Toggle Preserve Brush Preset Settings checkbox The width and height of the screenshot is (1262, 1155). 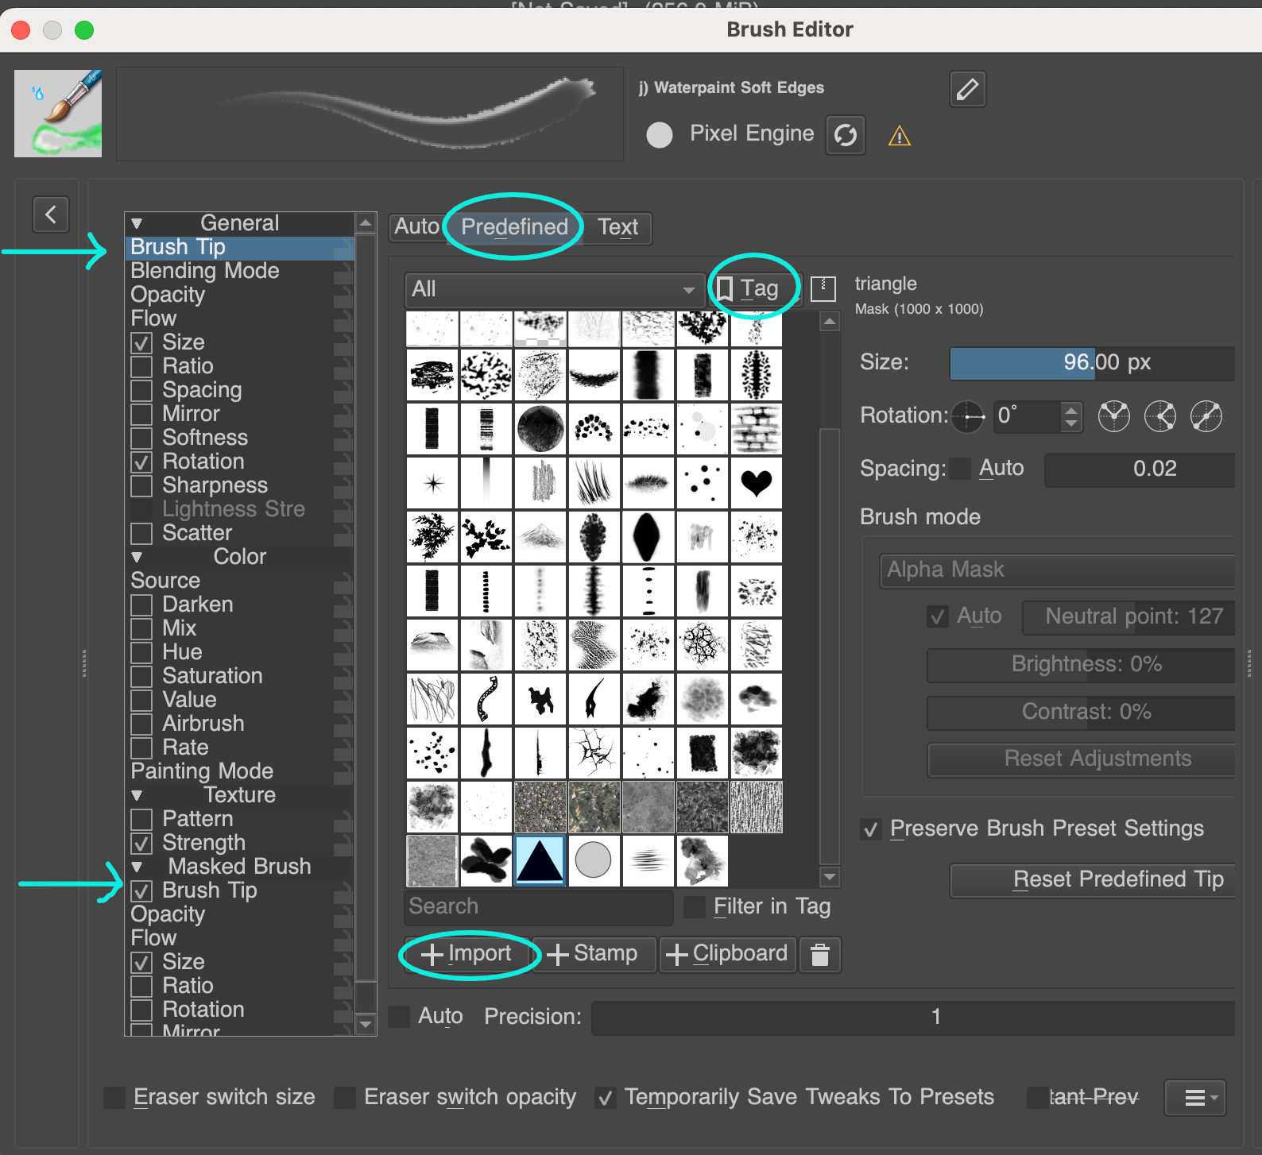[x=871, y=829]
